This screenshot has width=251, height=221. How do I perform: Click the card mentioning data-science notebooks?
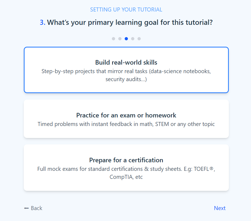click(x=126, y=70)
